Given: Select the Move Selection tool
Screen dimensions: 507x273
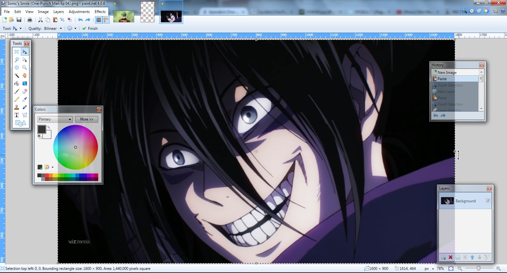Looking at the screenshot, I should click(25, 60).
